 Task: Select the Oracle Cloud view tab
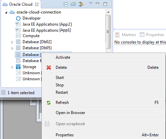point(21,4)
